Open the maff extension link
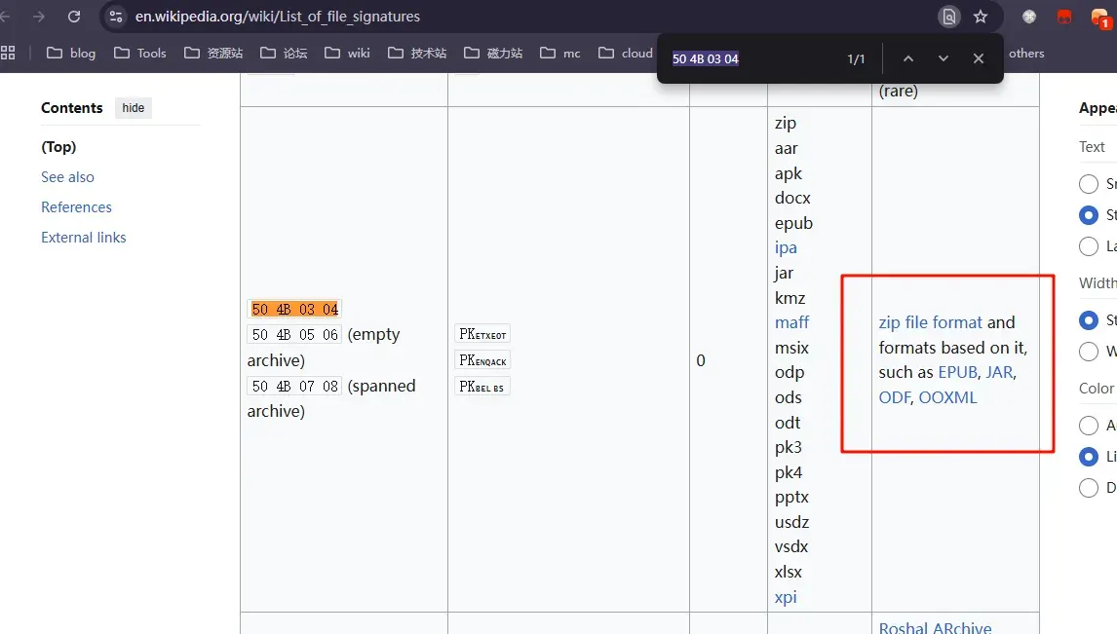The height and width of the screenshot is (634, 1117). (x=792, y=323)
